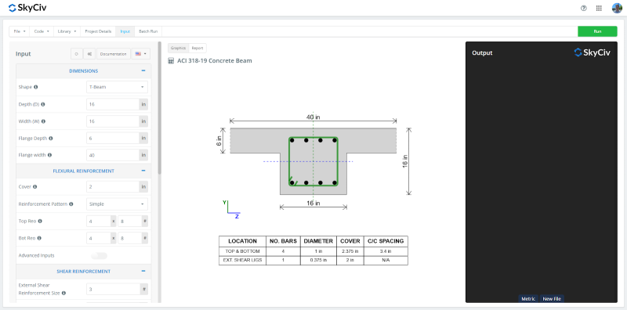Click the input panel vertical scrollbar
Viewport: 627px width, 310px height.
click(160, 108)
